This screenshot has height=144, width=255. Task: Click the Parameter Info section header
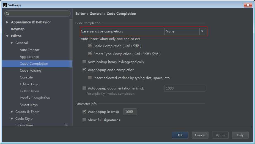point(86,104)
